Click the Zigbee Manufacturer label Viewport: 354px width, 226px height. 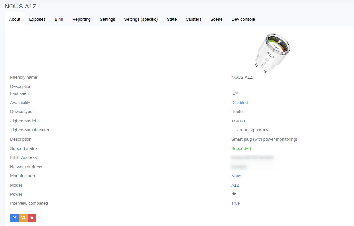pos(30,130)
